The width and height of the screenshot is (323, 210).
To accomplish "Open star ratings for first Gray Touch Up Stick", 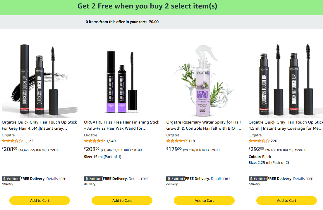I will coord(12,141).
